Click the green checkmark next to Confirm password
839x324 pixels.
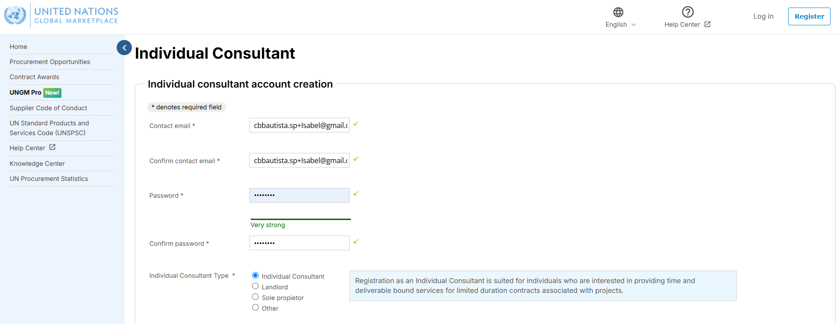pos(356,242)
